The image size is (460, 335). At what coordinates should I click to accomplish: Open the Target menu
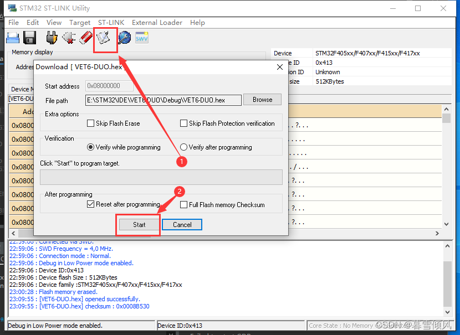click(x=80, y=23)
